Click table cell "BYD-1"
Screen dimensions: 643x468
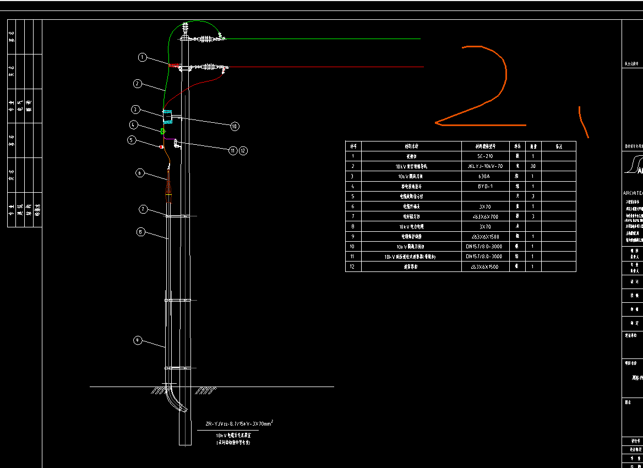tap(484, 186)
